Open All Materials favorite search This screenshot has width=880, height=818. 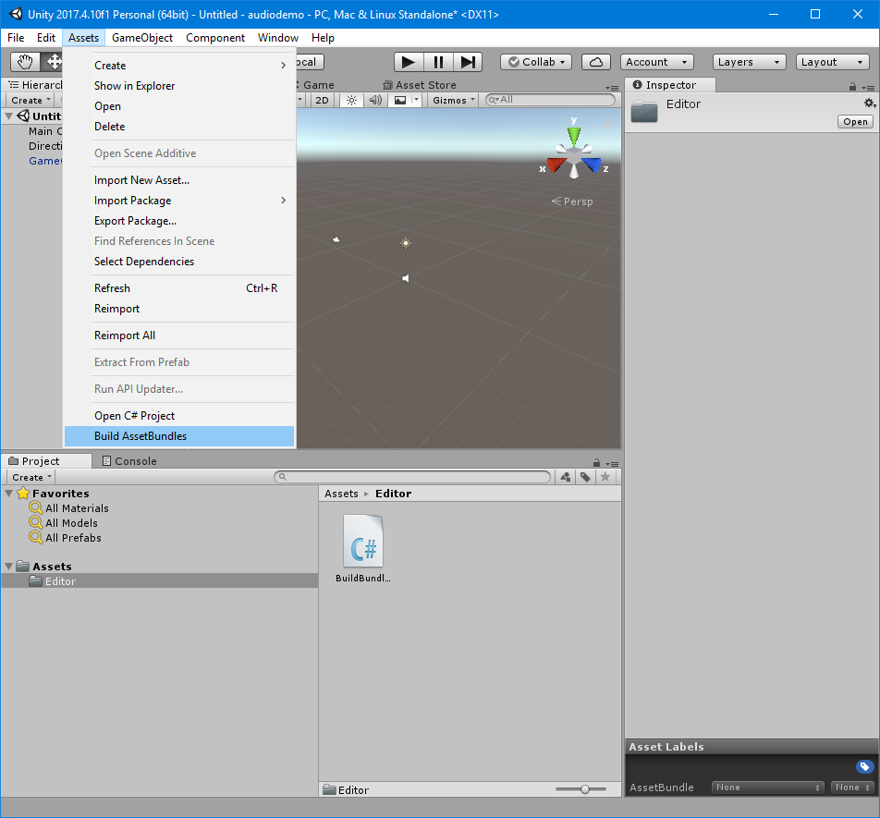(77, 508)
